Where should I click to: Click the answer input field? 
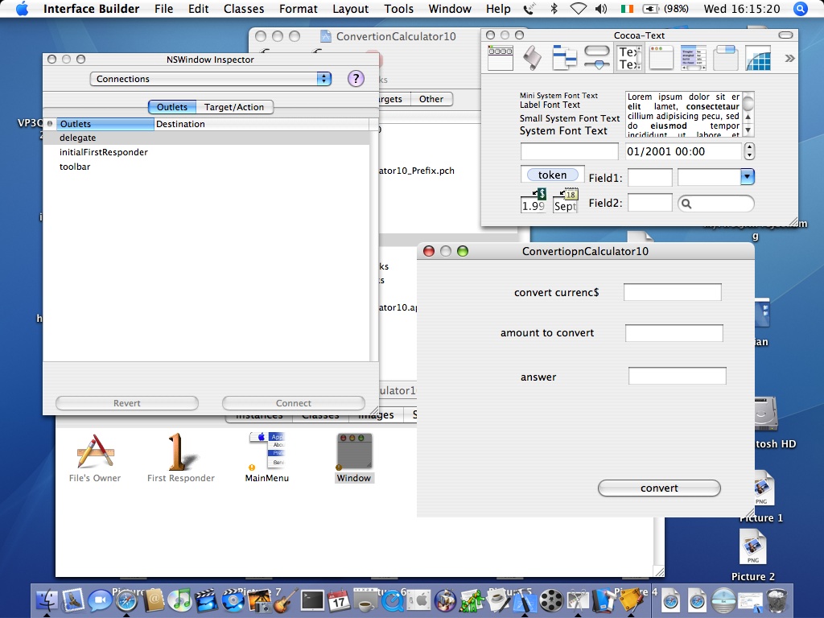[x=678, y=376]
